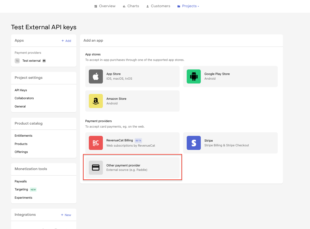Click the RevenueCat Billing RC icon
Image resolution: width=310 pixels, height=229 pixels.
click(x=96, y=143)
